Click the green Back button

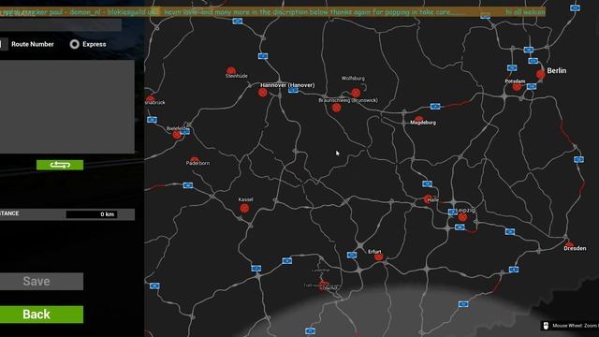pyautogui.click(x=41, y=315)
